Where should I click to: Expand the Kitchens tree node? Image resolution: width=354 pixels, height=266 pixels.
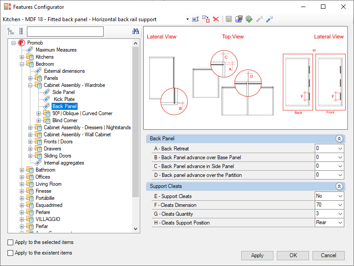click(22, 57)
